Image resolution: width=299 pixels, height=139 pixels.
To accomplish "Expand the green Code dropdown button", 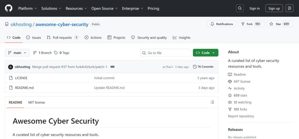I will pyautogui.click(x=206, y=53).
